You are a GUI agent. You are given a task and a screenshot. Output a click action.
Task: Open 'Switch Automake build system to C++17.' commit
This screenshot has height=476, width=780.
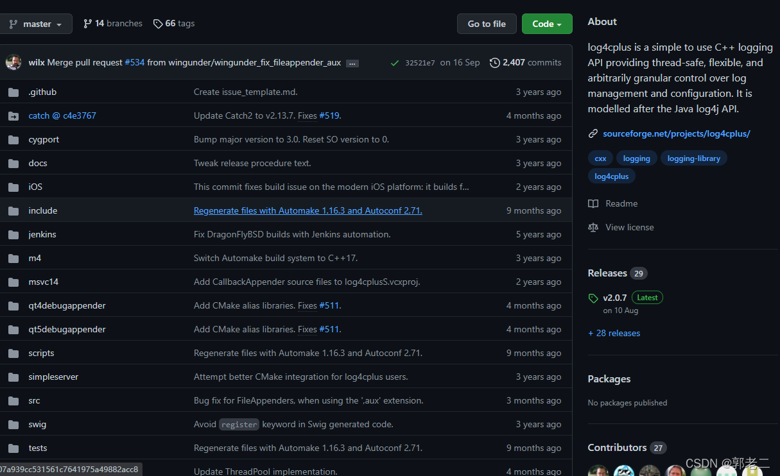point(275,259)
